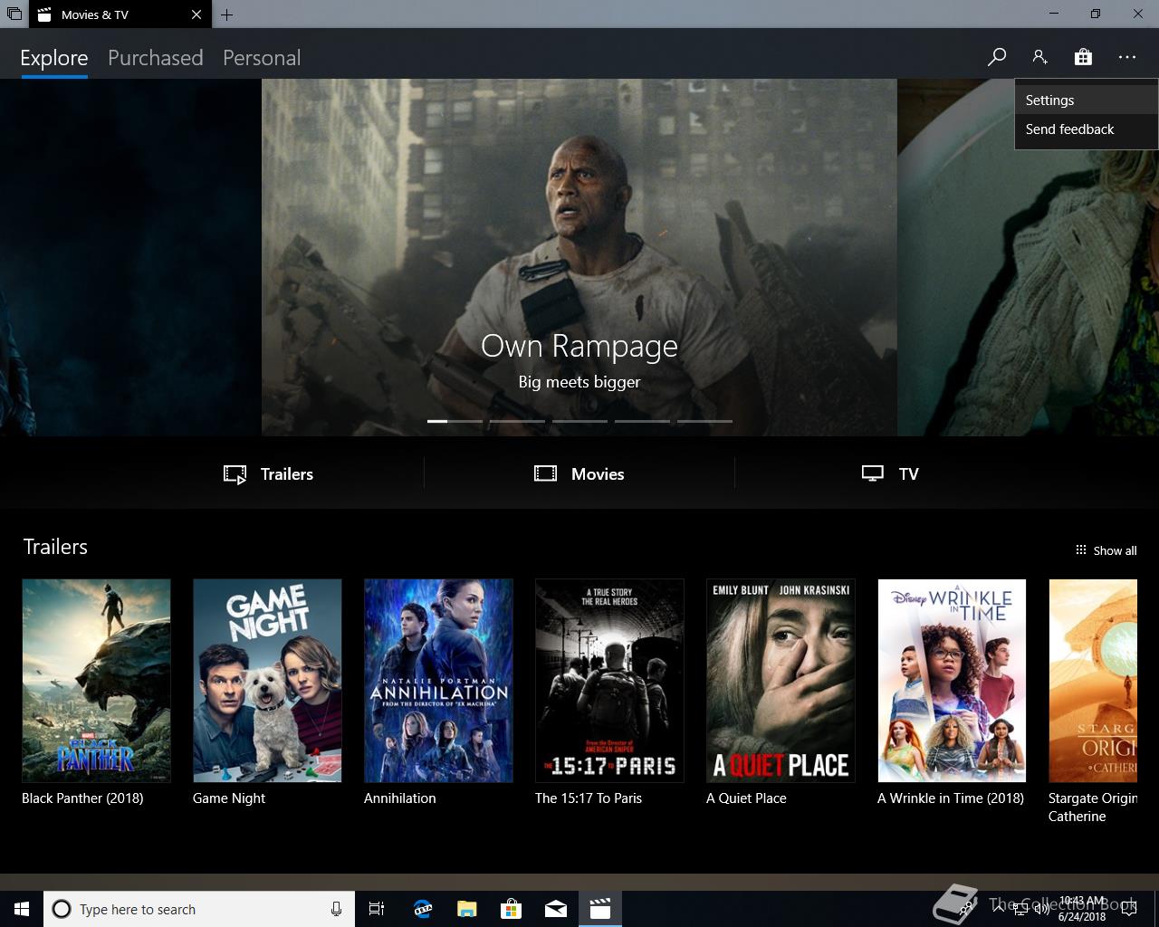Image resolution: width=1159 pixels, height=927 pixels.
Task: Open A Wrinkle in Time poster
Action: click(952, 681)
